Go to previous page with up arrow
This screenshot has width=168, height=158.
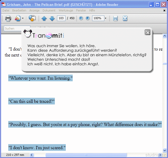pyautogui.click(x=44, y=18)
